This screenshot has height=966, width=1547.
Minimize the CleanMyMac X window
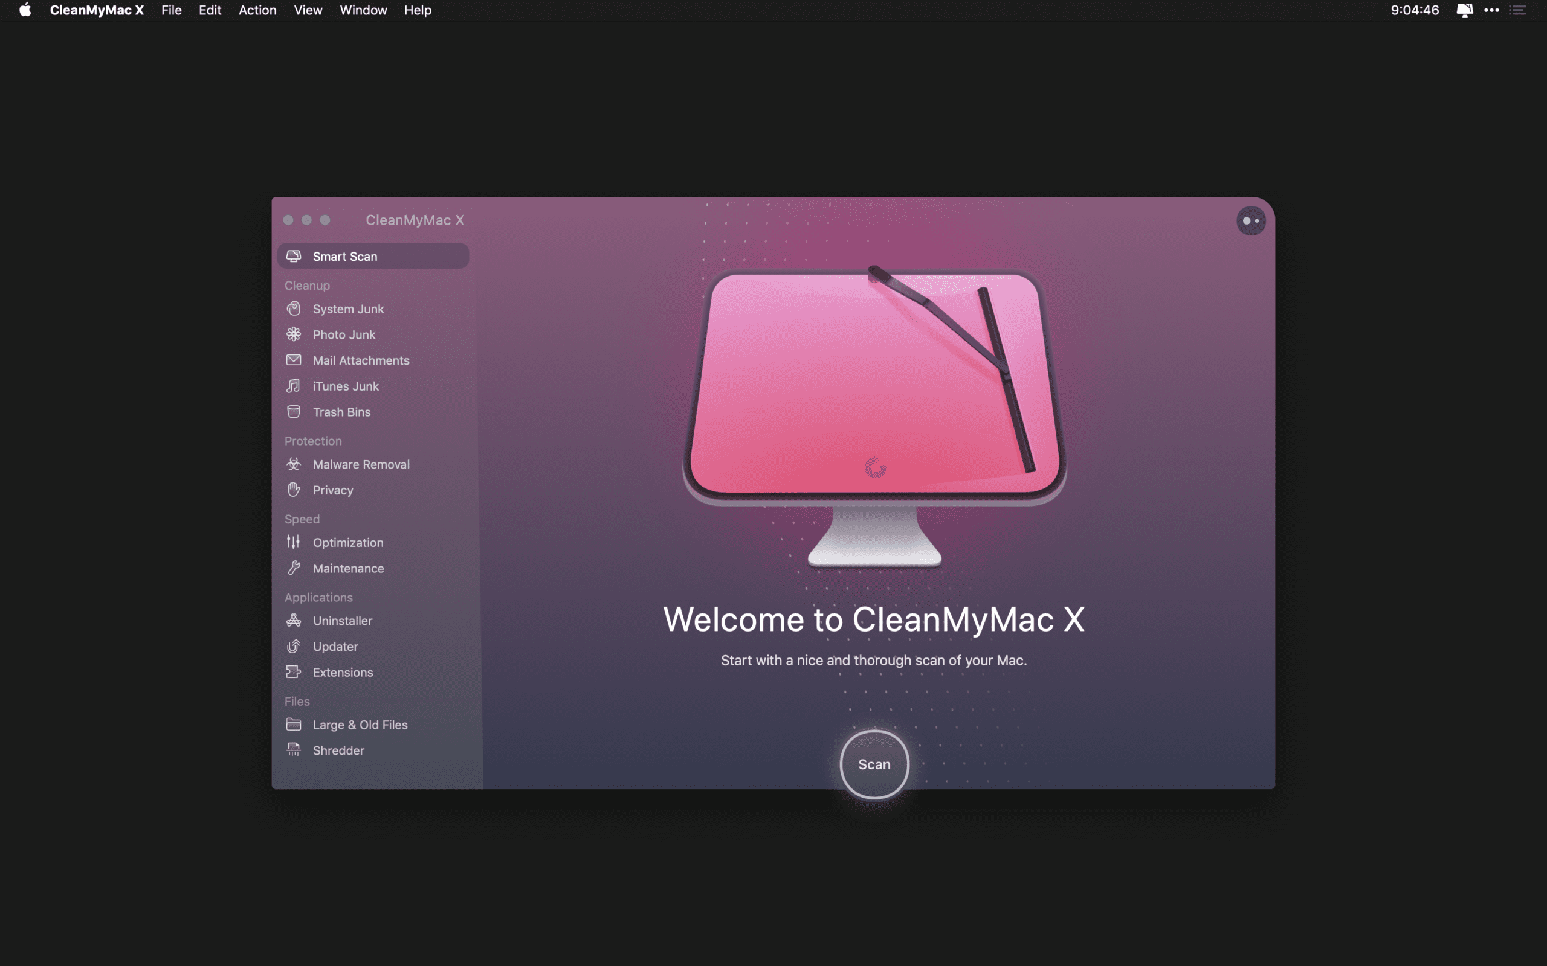tap(307, 220)
